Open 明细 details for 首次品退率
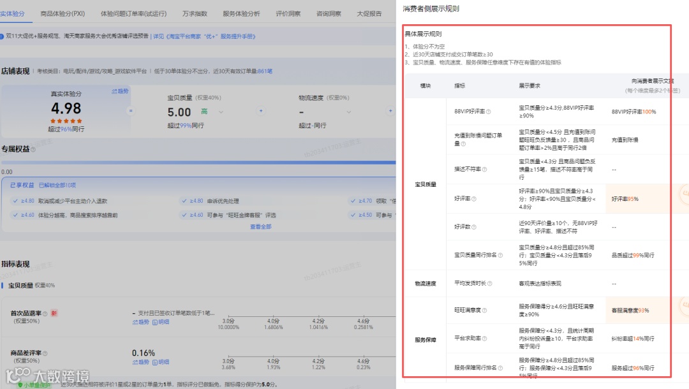Image resolution: width=689 pixels, height=389 pixels. (x=161, y=322)
